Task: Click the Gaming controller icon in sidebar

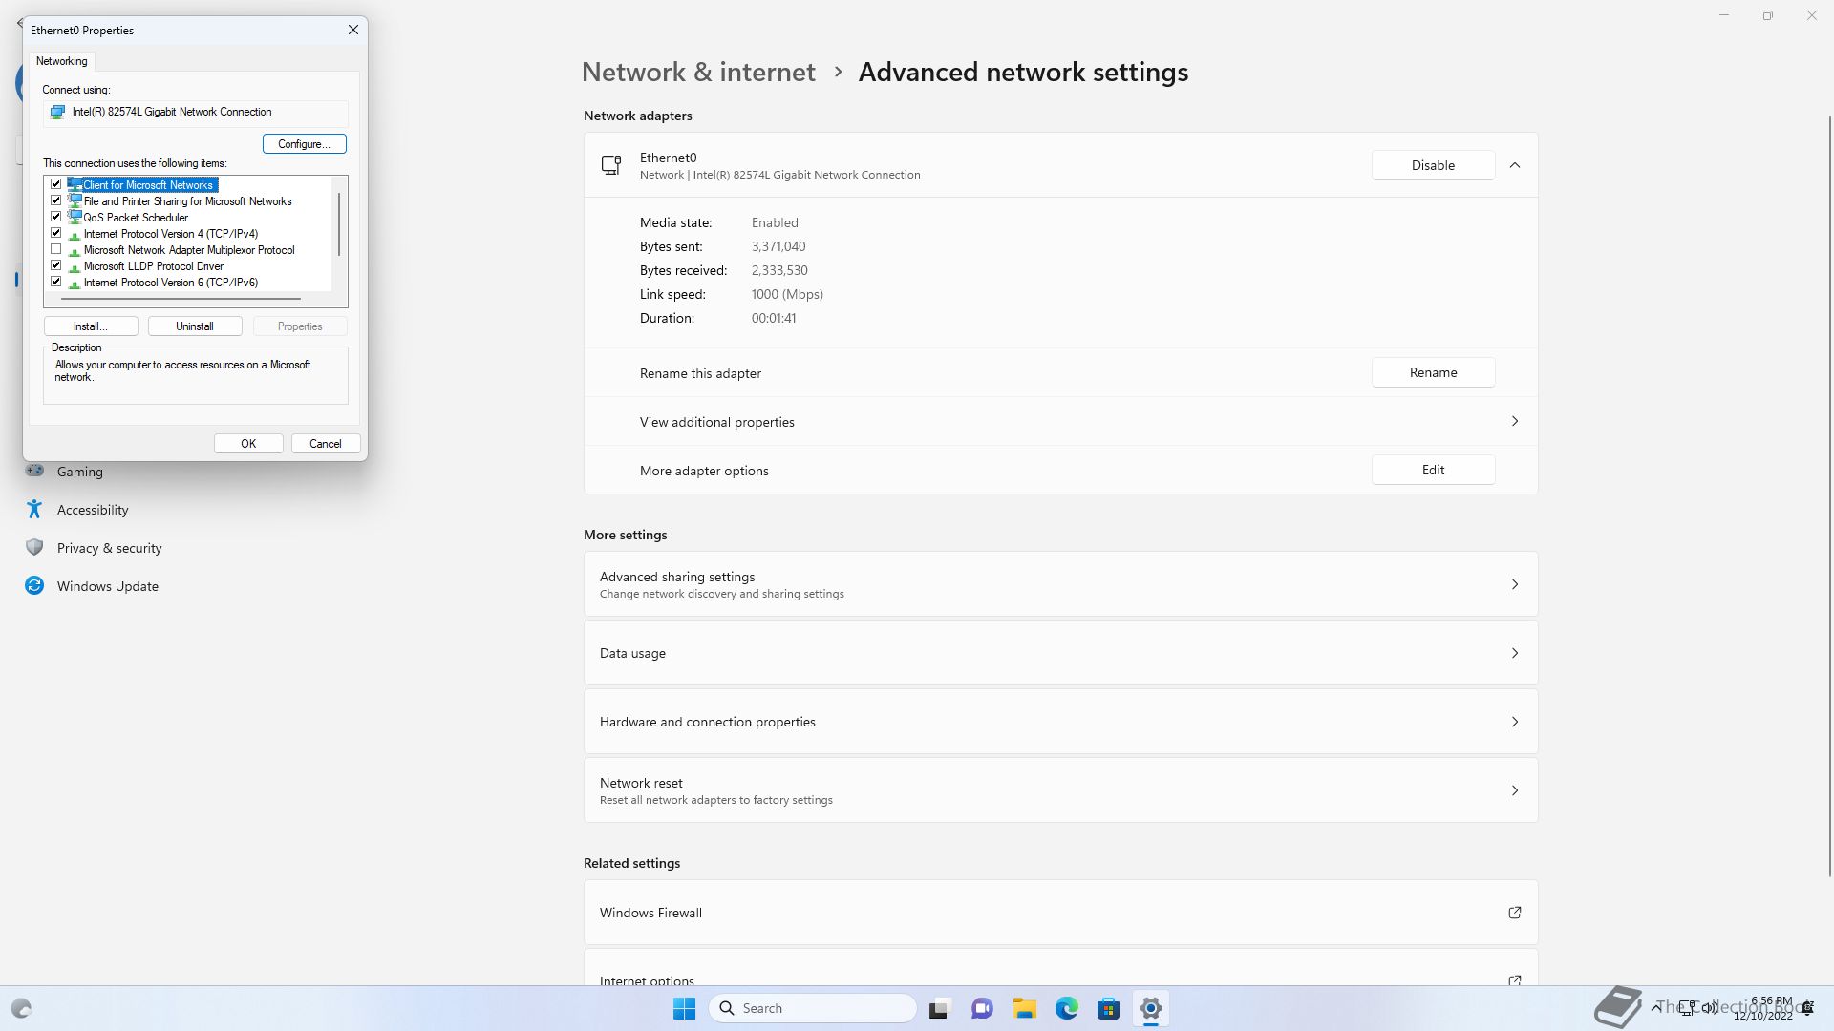Action: (34, 471)
